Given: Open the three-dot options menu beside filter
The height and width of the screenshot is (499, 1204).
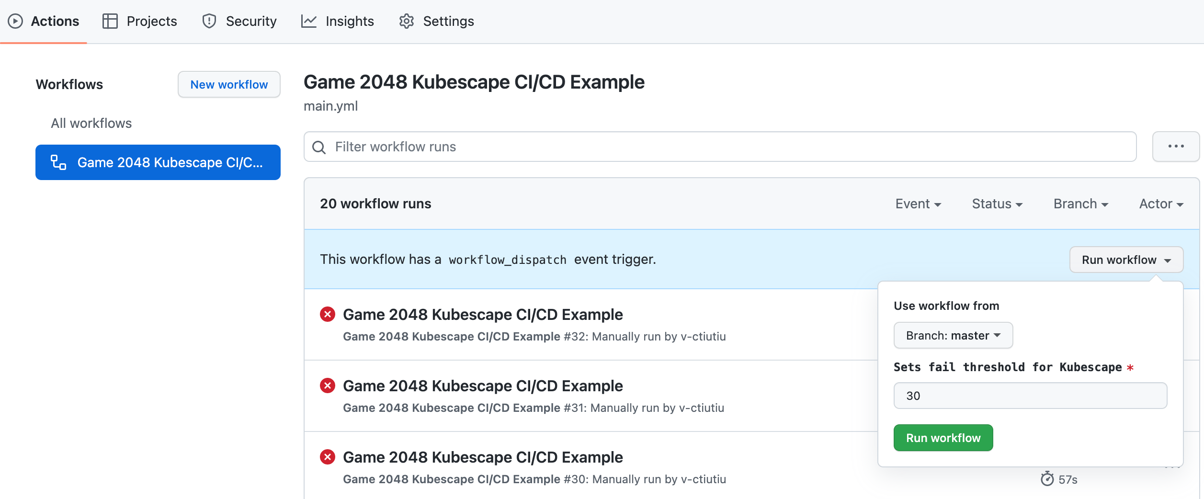Looking at the screenshot, I should (x=1176, y=147).
